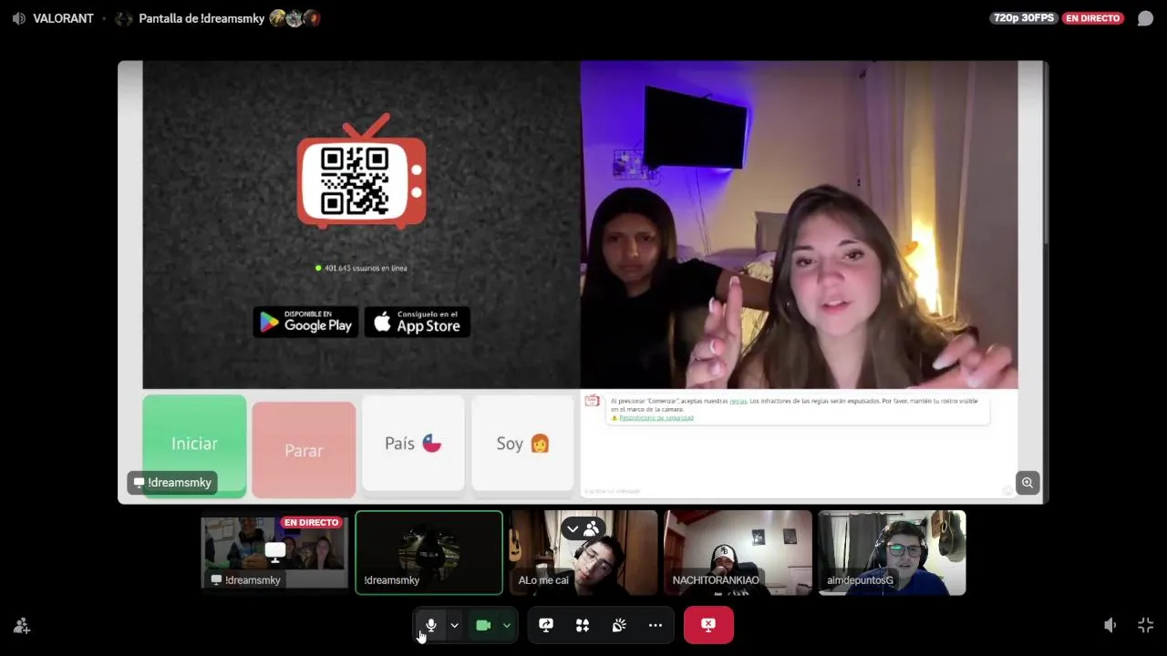Collapse participants strip with the chevron

pos(573,528)
